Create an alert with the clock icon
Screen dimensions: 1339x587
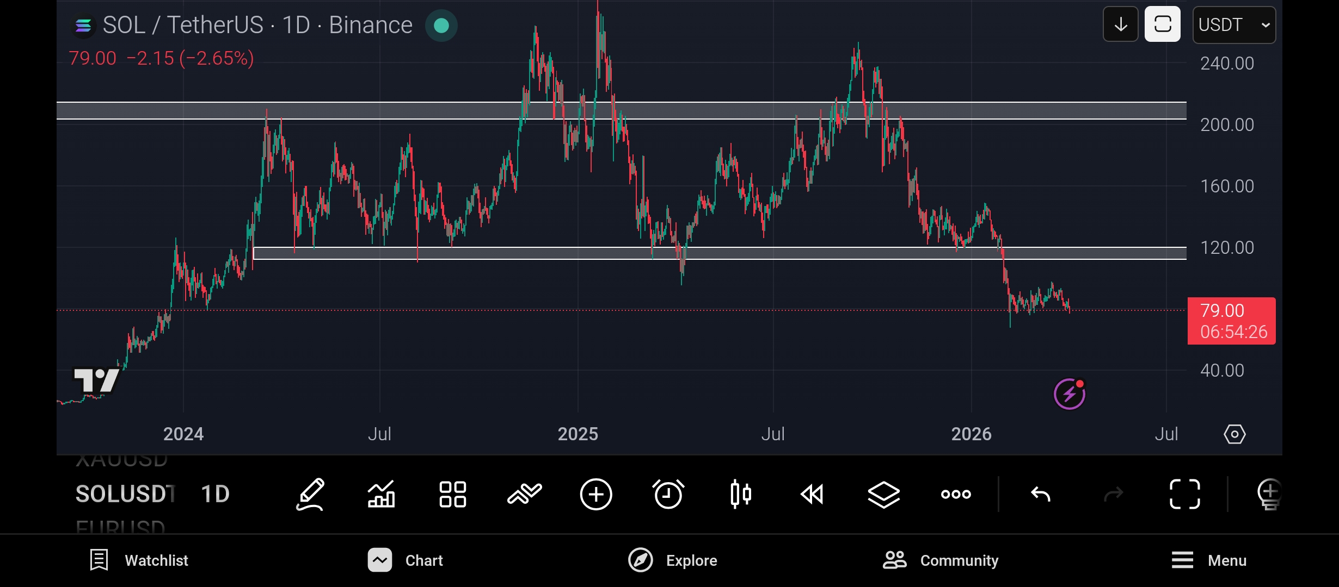668,494
